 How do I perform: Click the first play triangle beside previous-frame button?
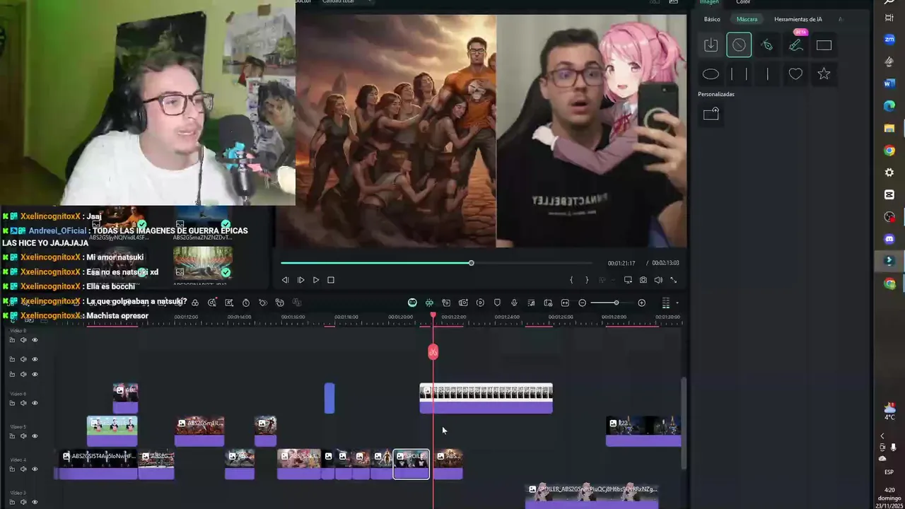300,280
